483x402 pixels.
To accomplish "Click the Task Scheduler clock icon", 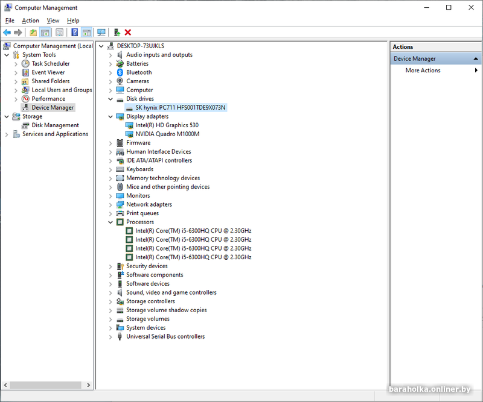I will 25,64.
